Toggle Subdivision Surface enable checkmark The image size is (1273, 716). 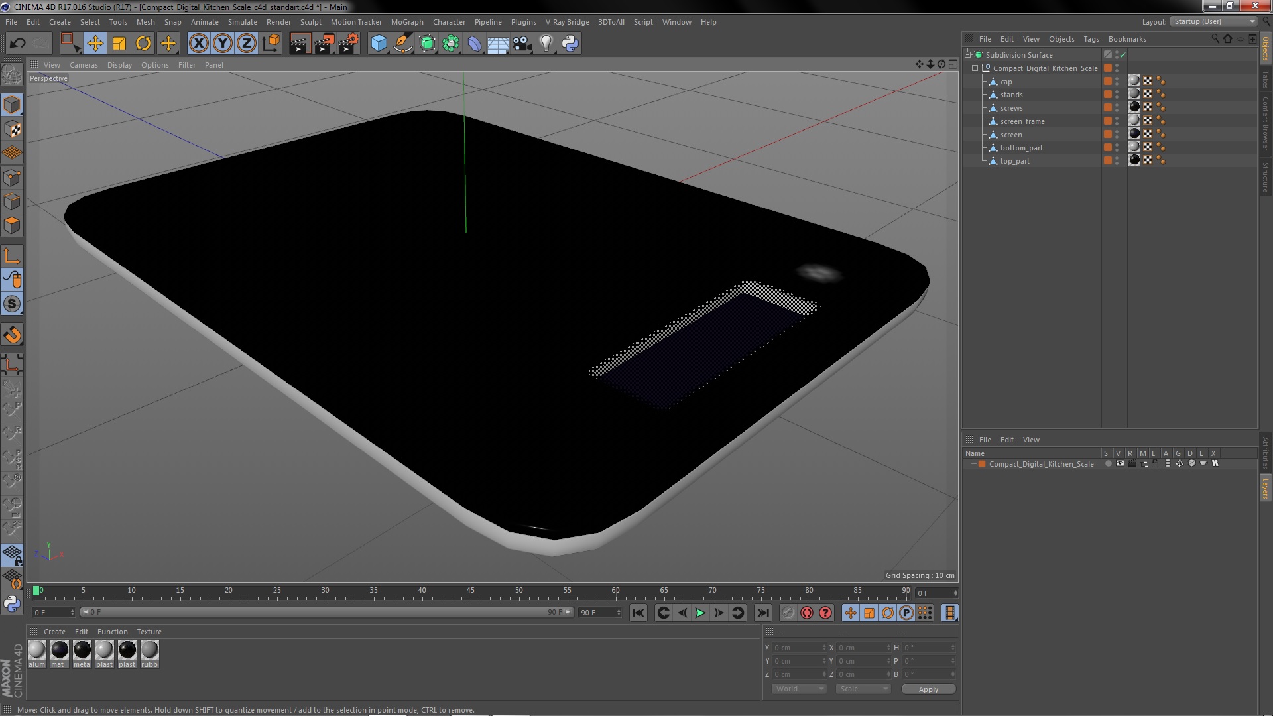pos(1122,55)
